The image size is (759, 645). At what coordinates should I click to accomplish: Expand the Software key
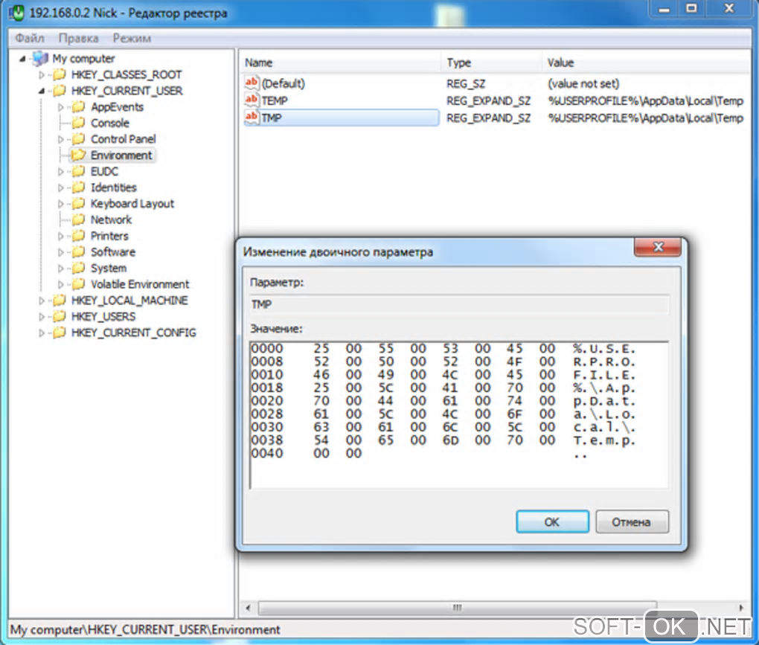tap(61, 252)
